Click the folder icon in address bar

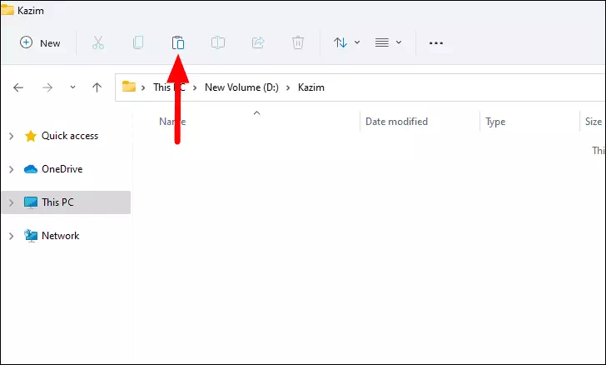pos(129,87)
